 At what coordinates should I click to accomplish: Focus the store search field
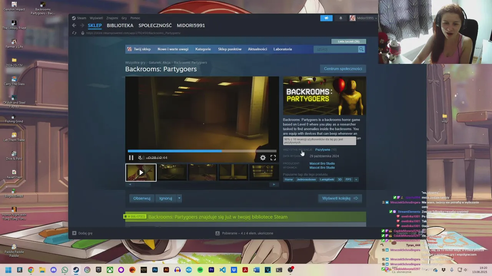point(336,49)
